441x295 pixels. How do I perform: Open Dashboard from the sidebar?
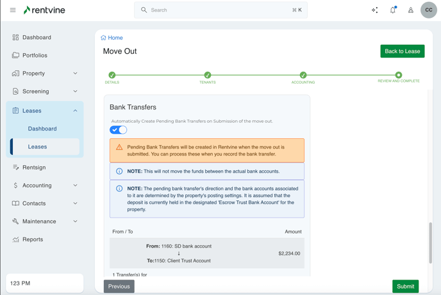tap(37, 38)
